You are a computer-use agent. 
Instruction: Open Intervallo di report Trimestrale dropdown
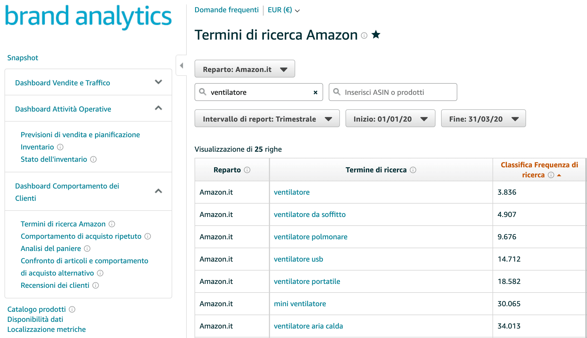tap(267, 119)
